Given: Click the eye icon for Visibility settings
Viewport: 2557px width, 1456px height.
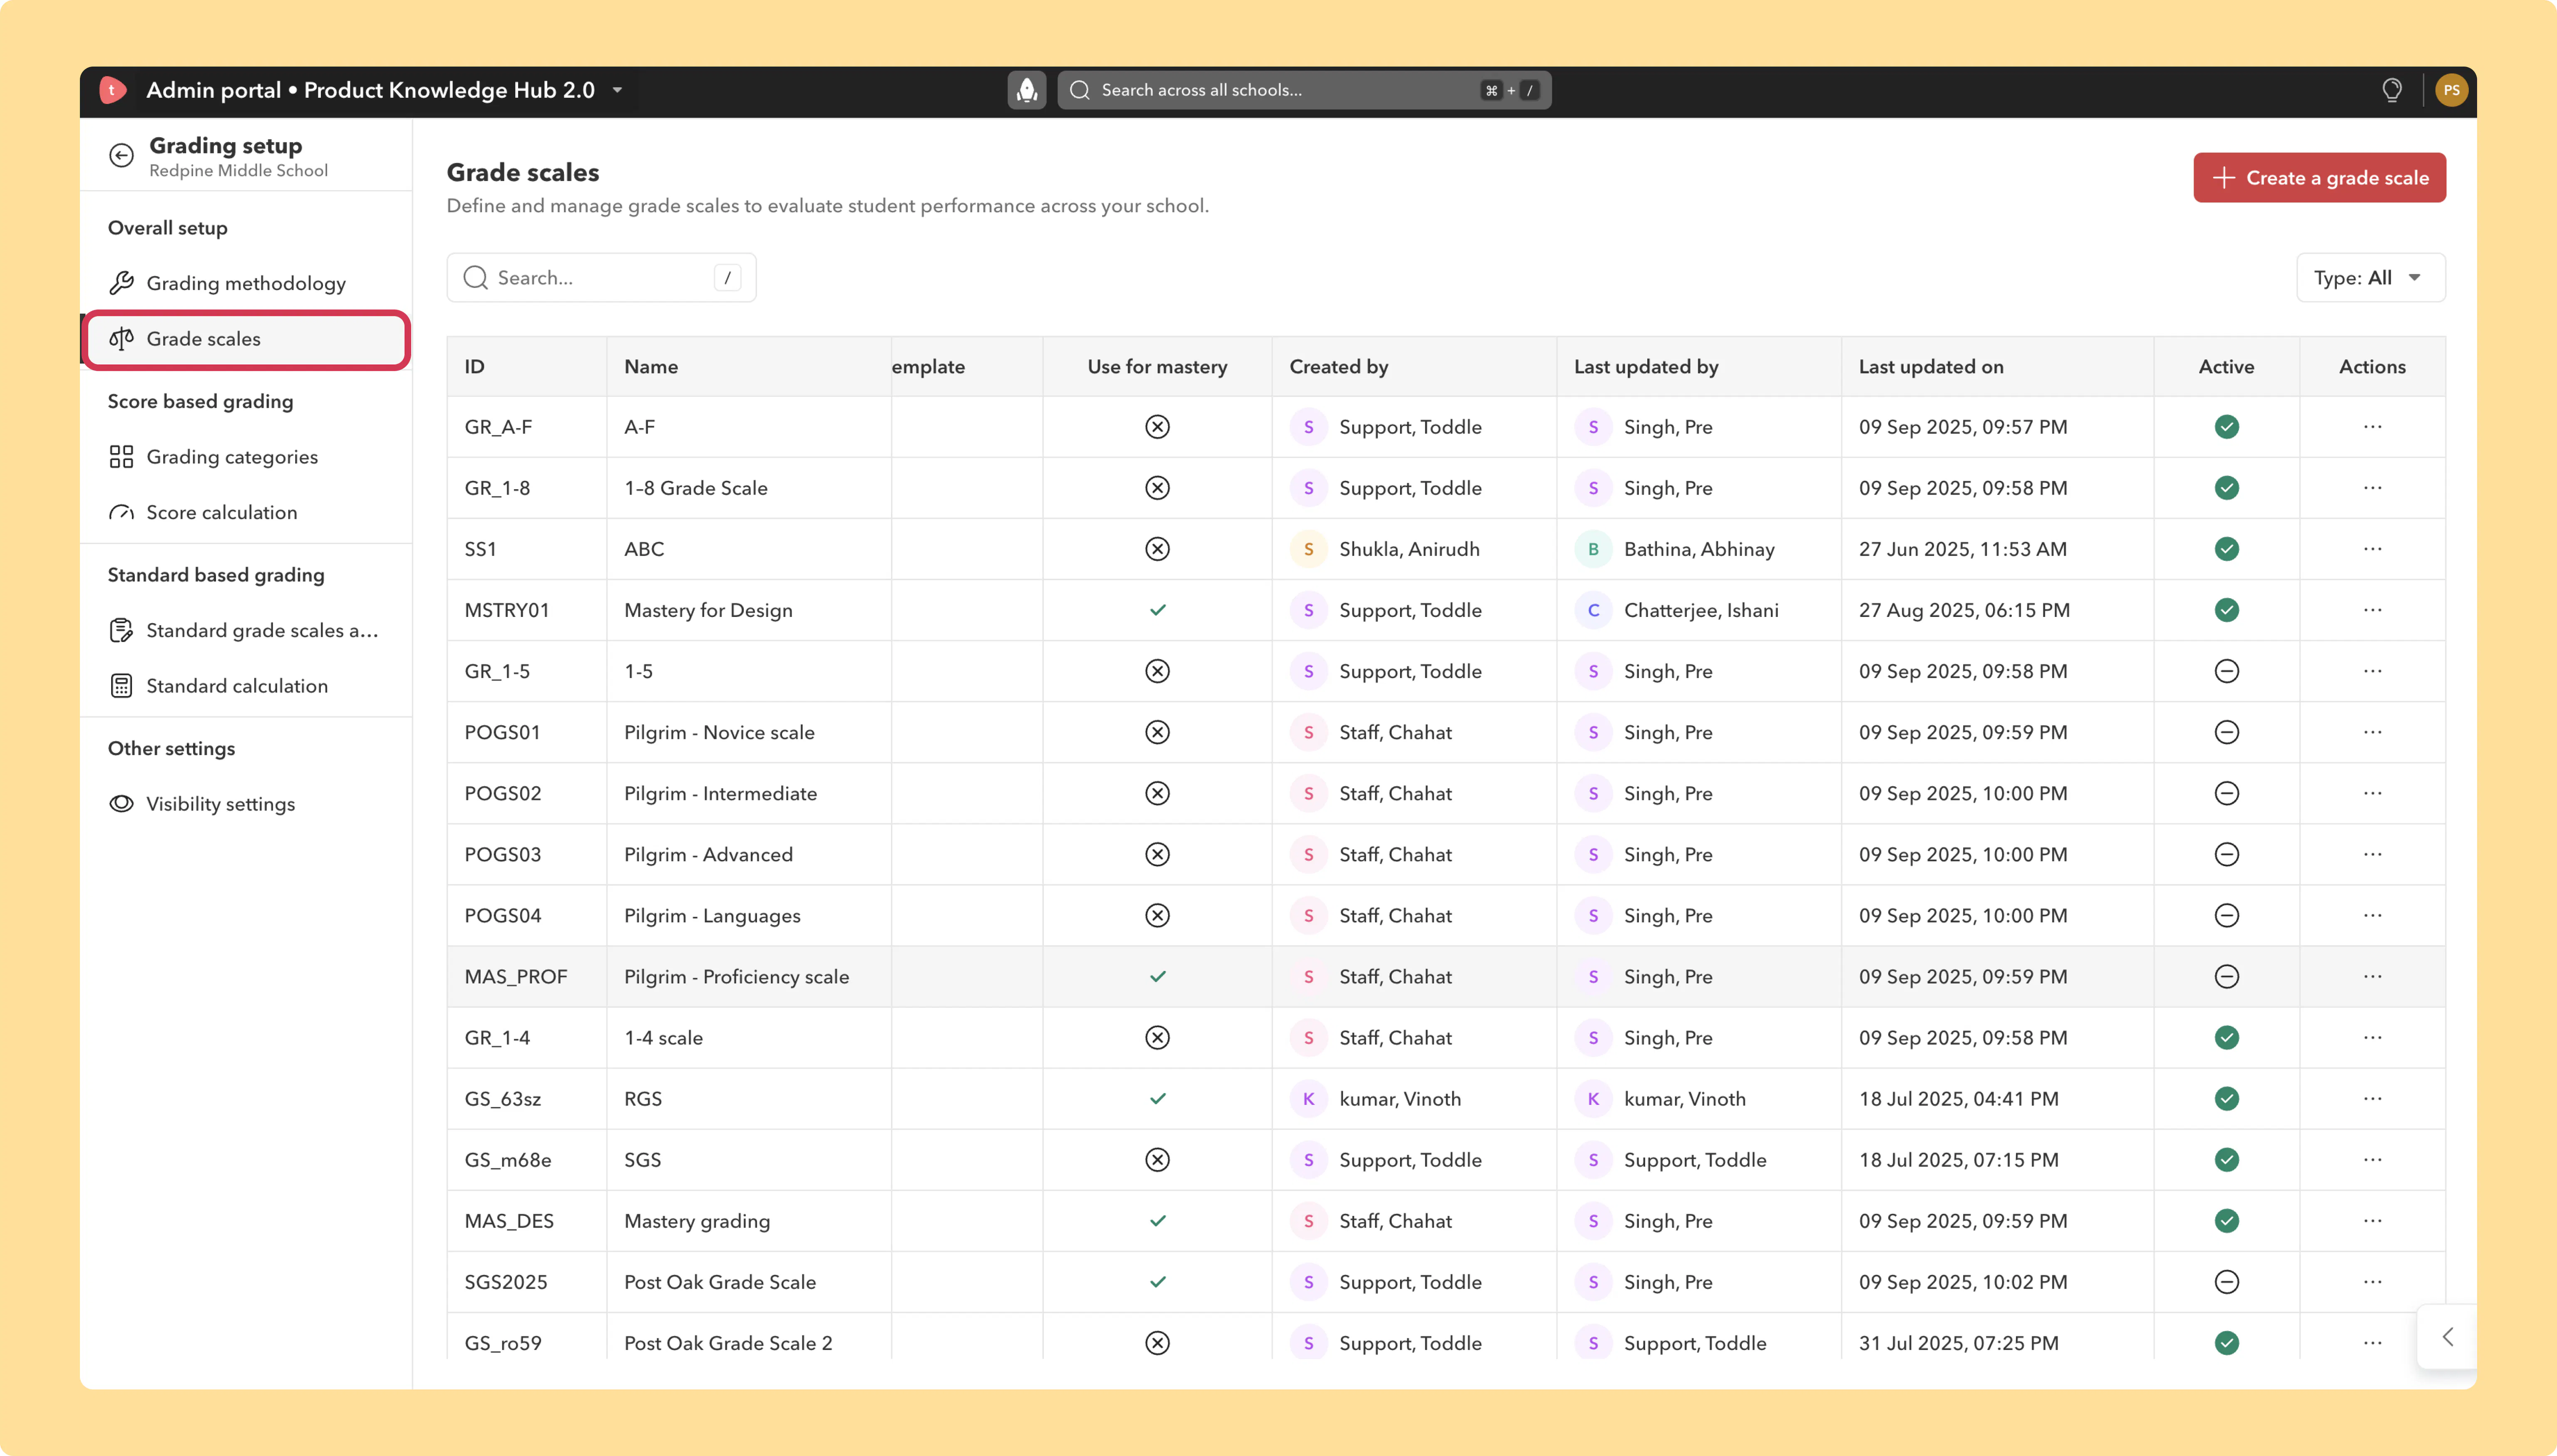Looking at the screenshot, I should pos(121,804).
